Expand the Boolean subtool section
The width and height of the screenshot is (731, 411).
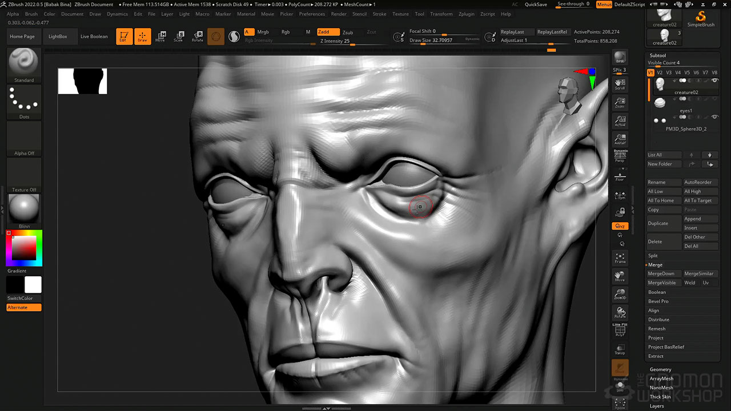tap(657, 292)
